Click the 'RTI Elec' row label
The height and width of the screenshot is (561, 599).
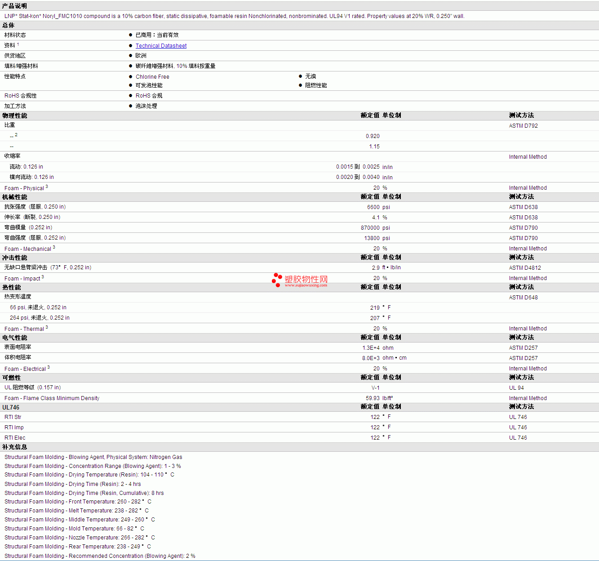(x=15, y=438)
